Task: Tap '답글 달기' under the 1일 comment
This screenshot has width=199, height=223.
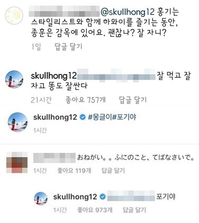Action: (x=69, y=46)
